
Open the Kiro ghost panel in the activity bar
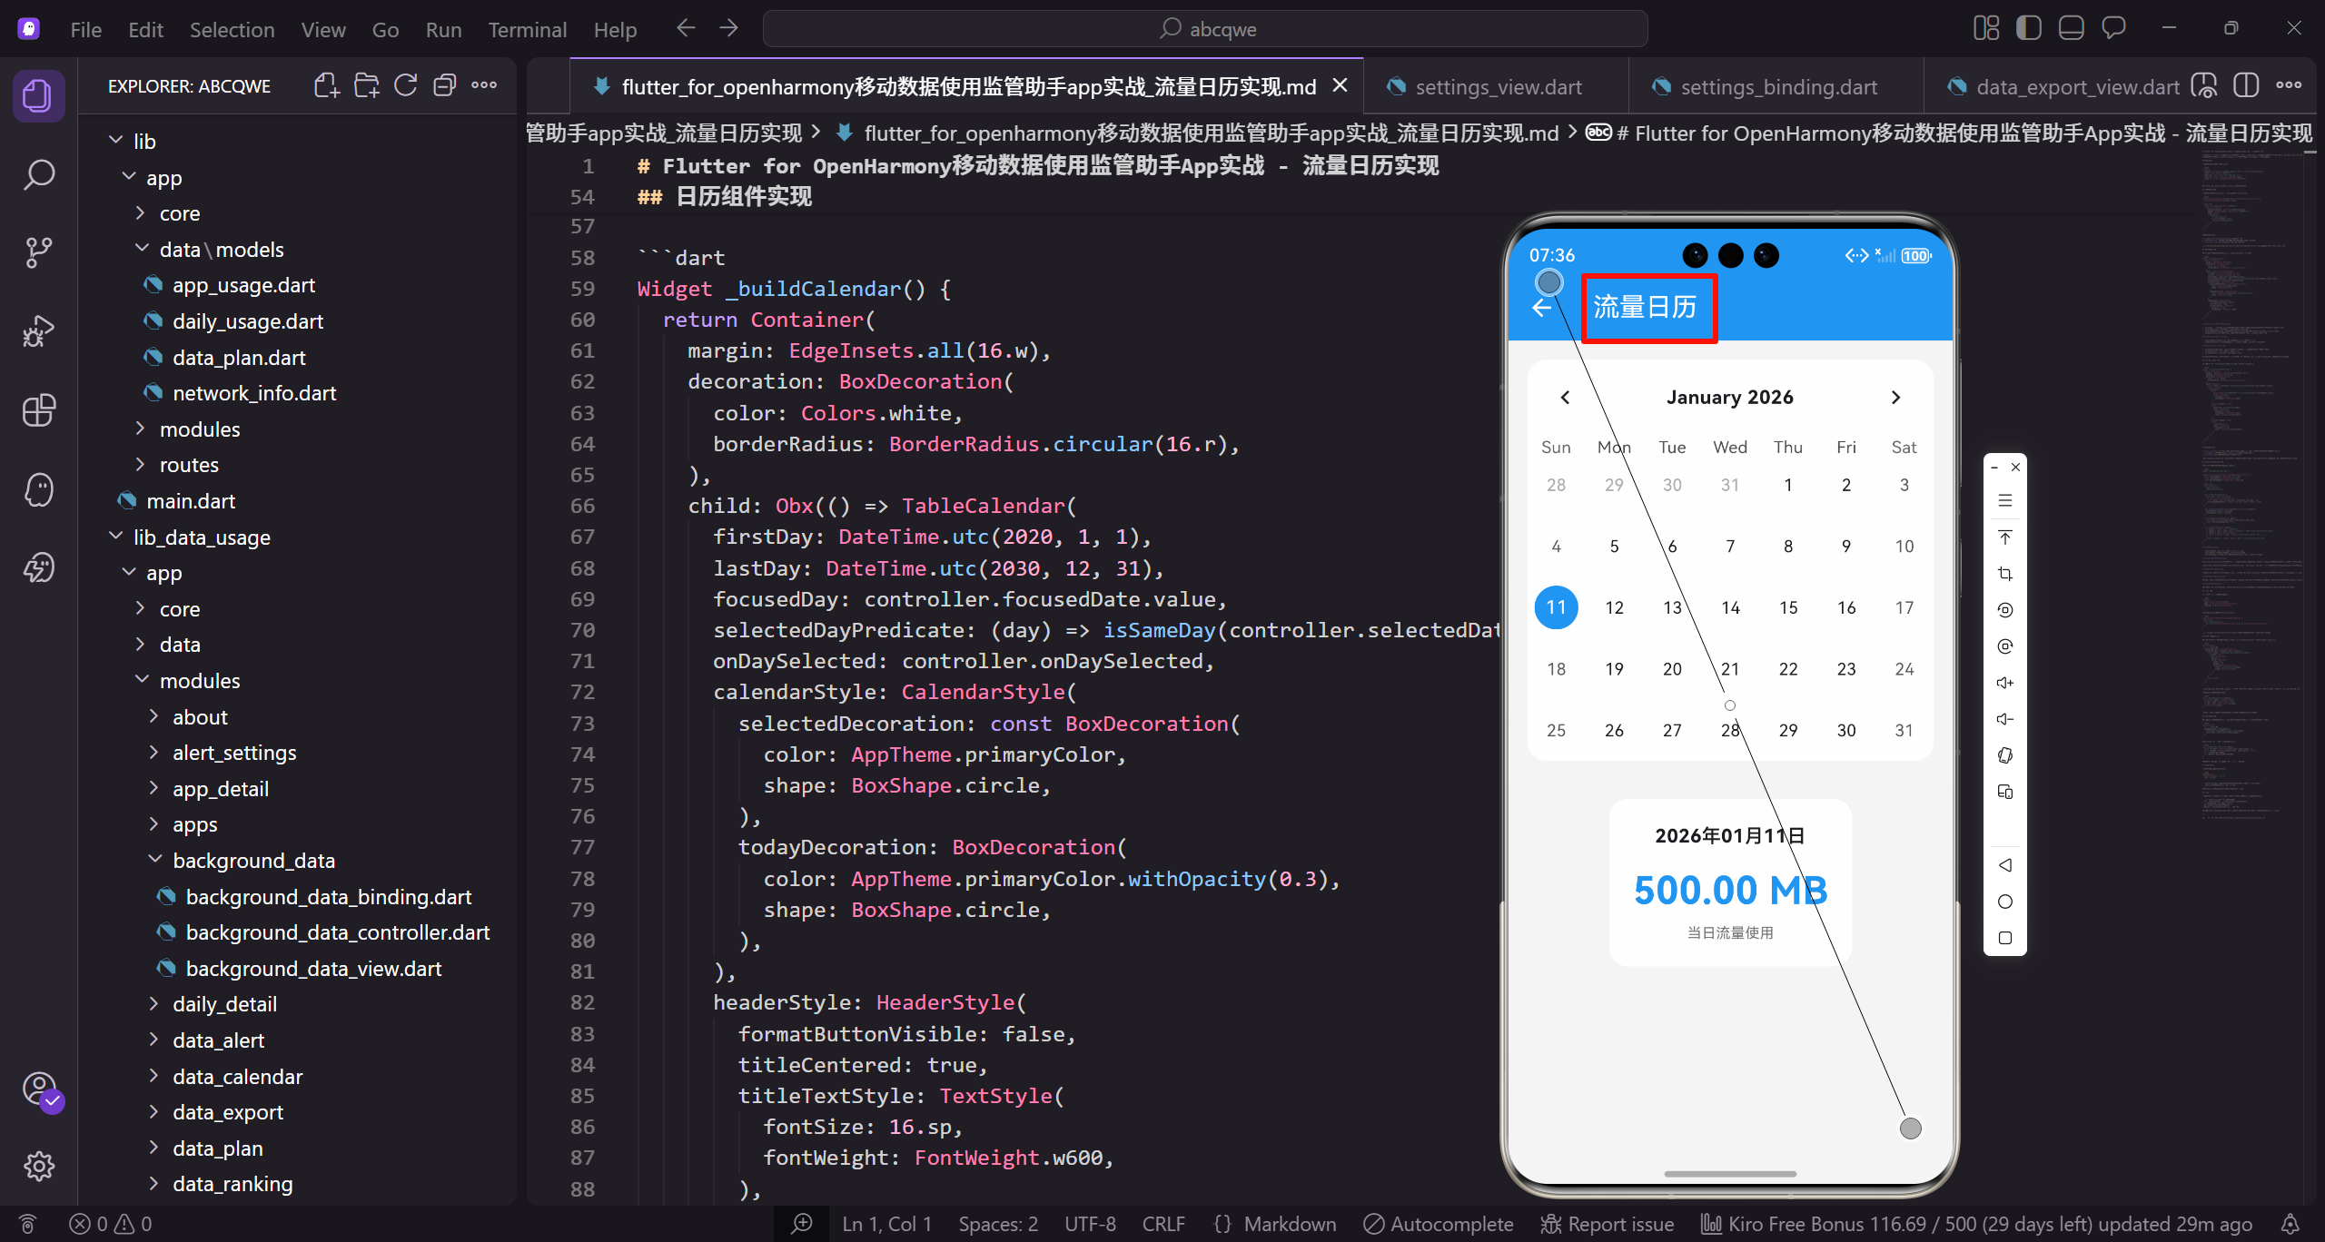tap(38, 489)
